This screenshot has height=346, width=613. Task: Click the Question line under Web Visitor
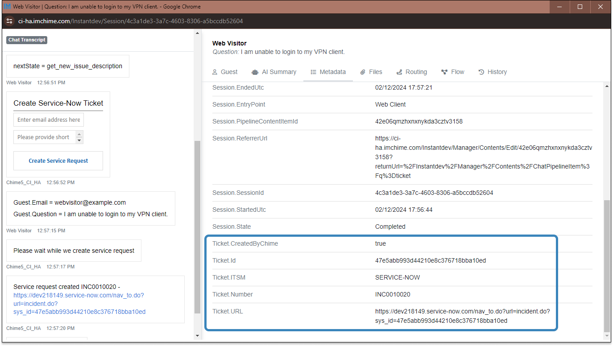click(x=278, y=52)
